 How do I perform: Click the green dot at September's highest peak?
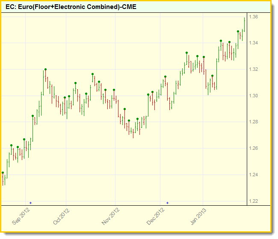[45, 69]
